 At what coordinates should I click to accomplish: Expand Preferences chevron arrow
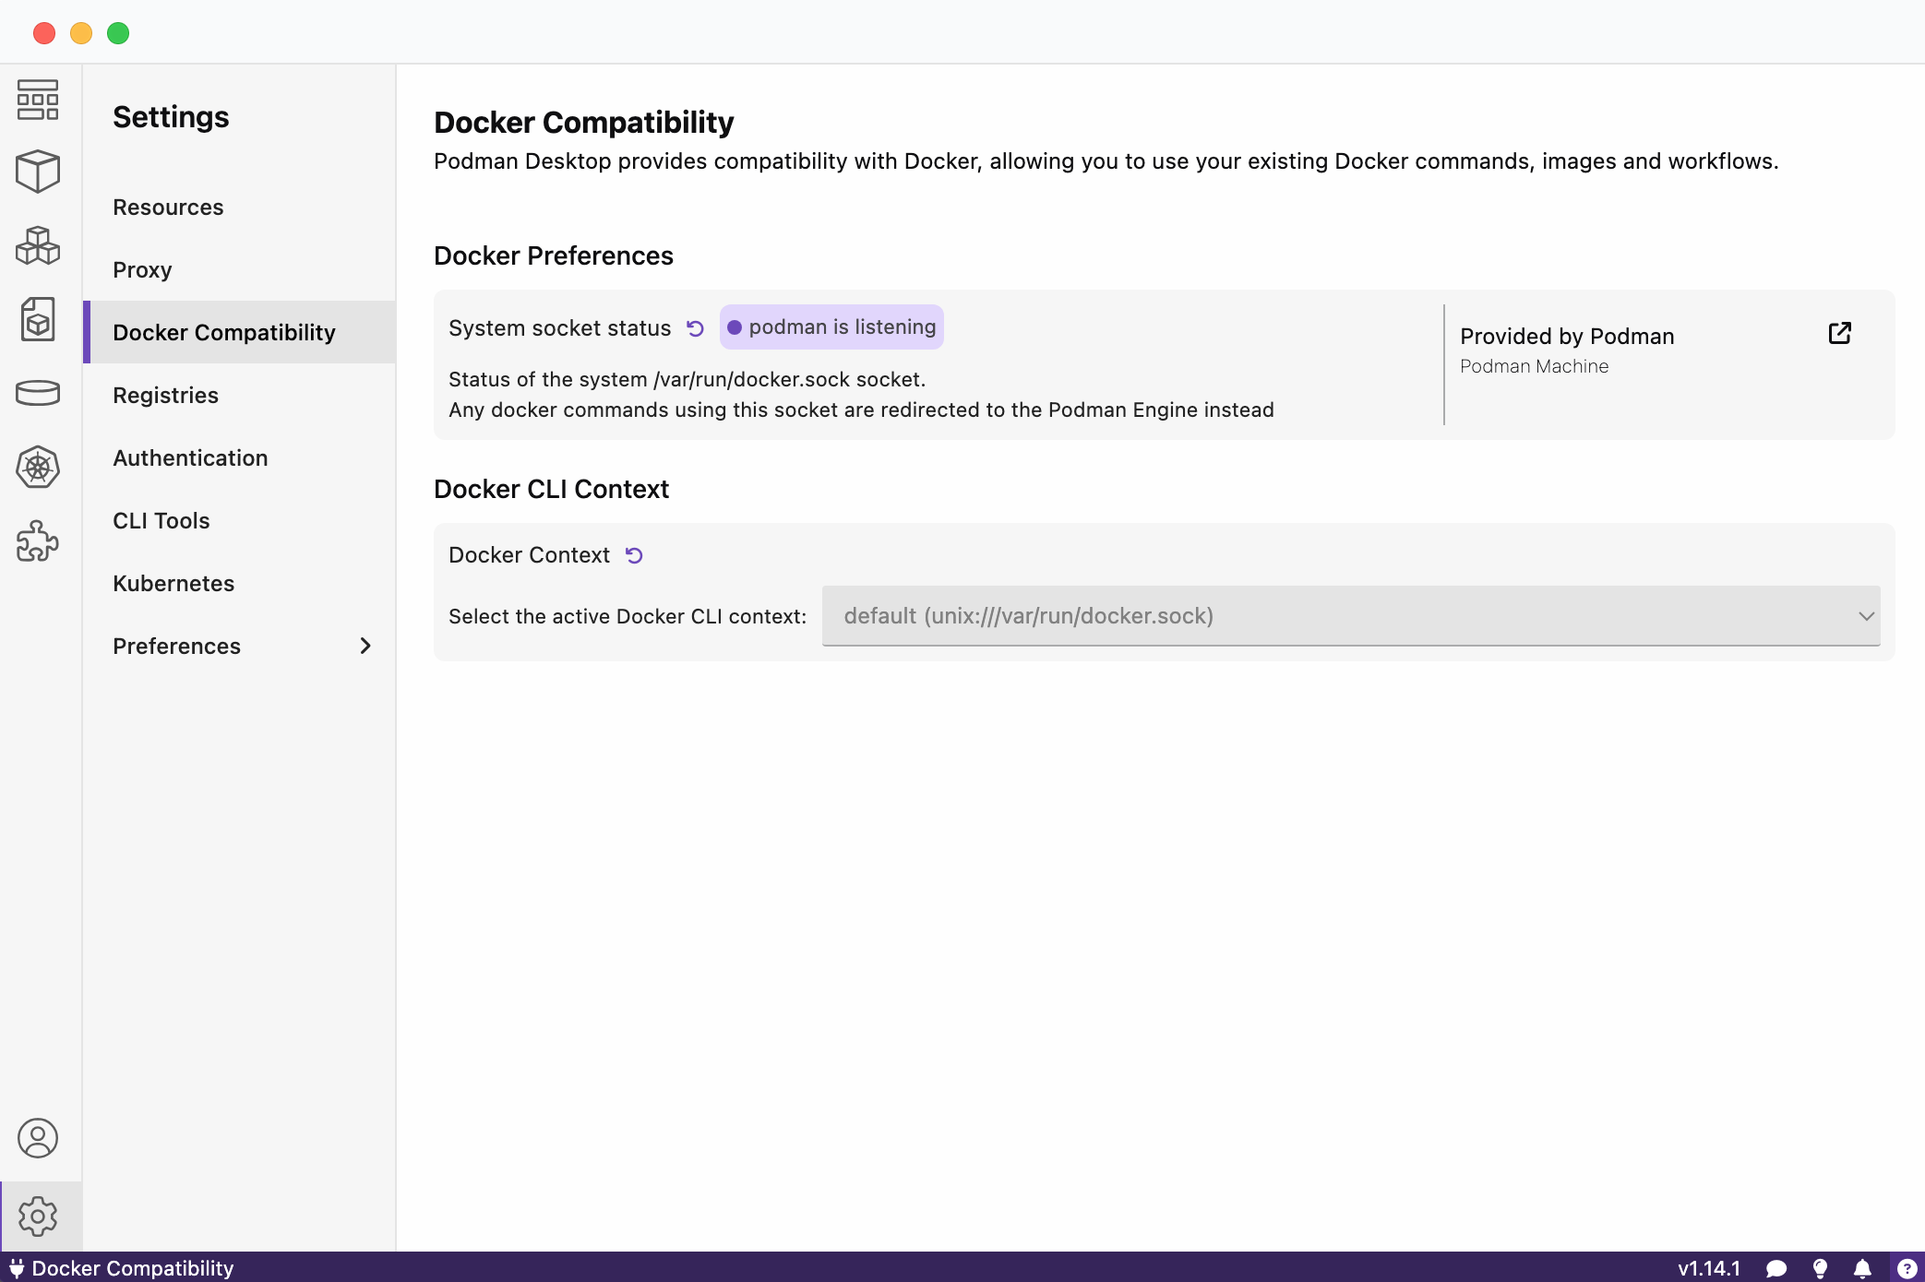[365, 646]
